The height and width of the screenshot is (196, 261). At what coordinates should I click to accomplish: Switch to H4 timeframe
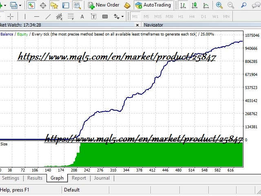(192, 16)
